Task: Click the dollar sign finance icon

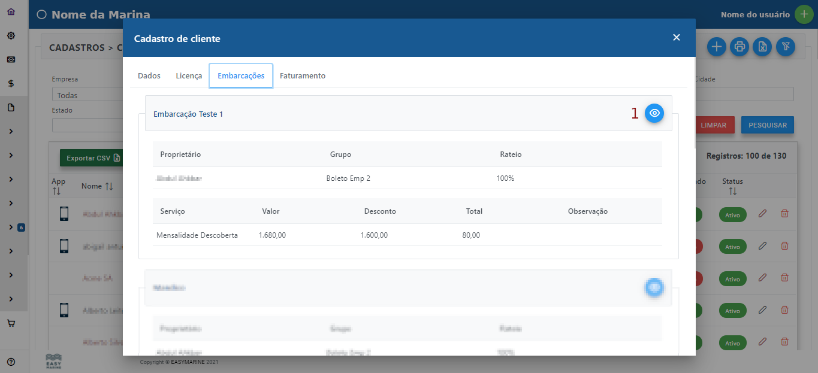Action: point(11,84)
